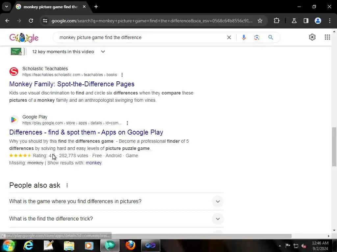Open Differences find & spot them link
The height and width of the screenshot is (252, 337).
86,132
